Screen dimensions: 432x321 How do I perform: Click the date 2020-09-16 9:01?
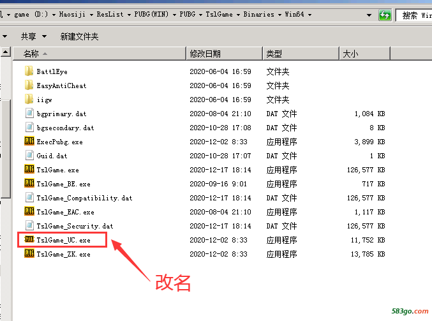[x=218, y=184]
